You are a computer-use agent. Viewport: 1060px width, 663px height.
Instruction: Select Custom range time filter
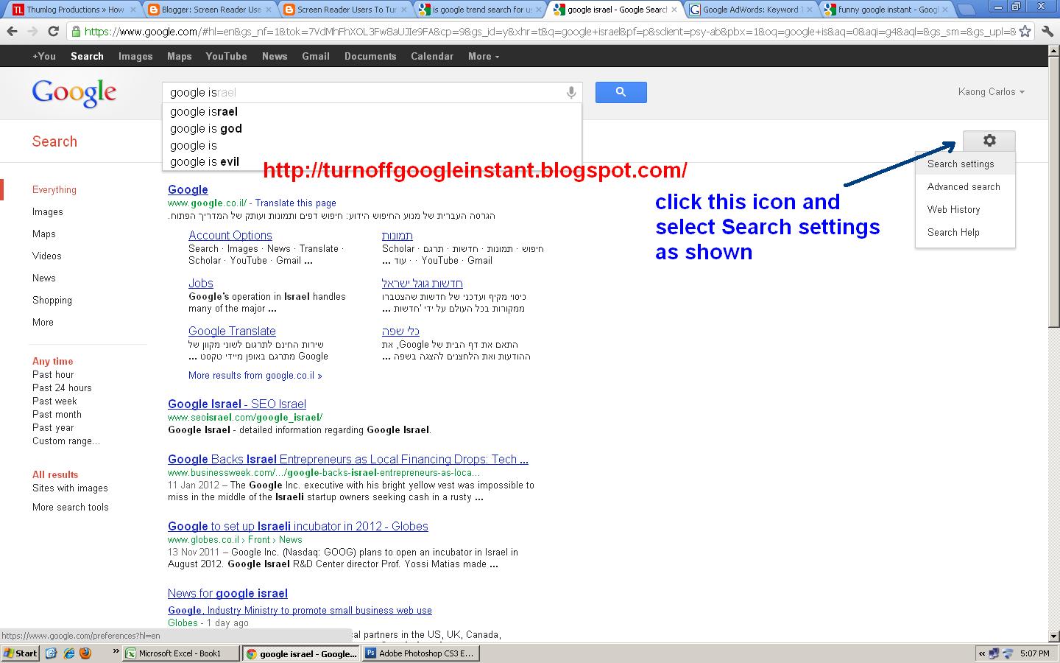tap(66, 441)
